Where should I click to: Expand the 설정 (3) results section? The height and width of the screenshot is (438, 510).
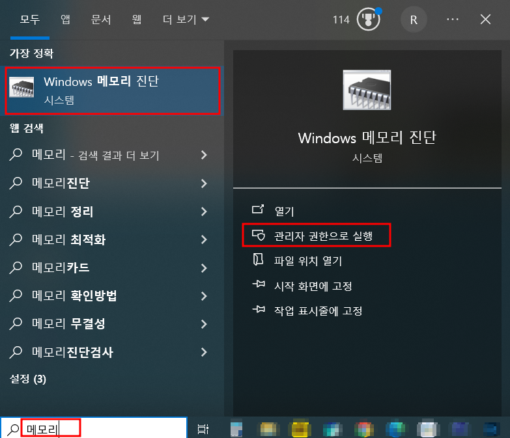coord(28,379)
